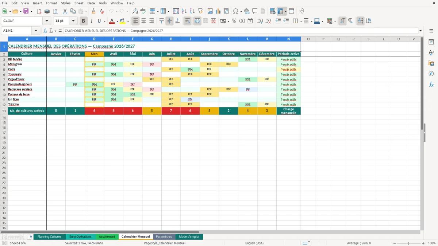Image resolution: width=438 pixels, height=246 pixels.
Task: Toggle right-to-left paragraph direction
Action: coord(350,21)
